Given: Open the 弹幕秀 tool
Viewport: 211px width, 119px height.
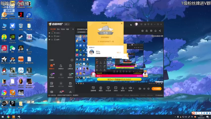Looking at the screenshot, I should tap(70, 84).
